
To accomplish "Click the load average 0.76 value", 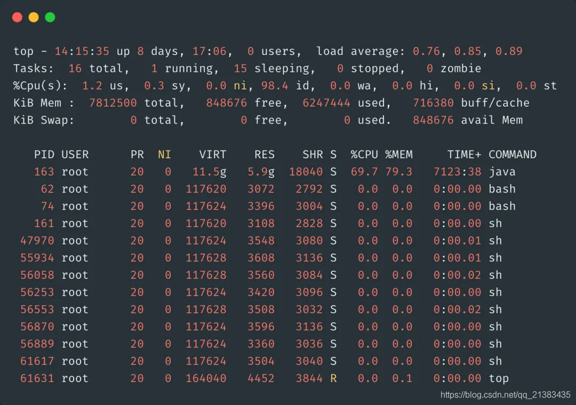I will [x=426, y=51].
